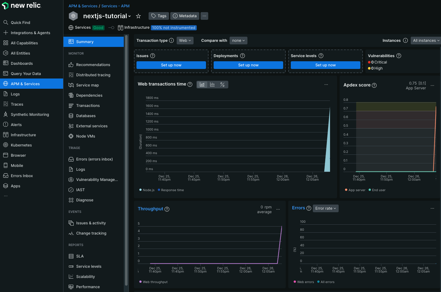
Task: Open Service map page
Action: pyautogui.click(x=94, y=85)
